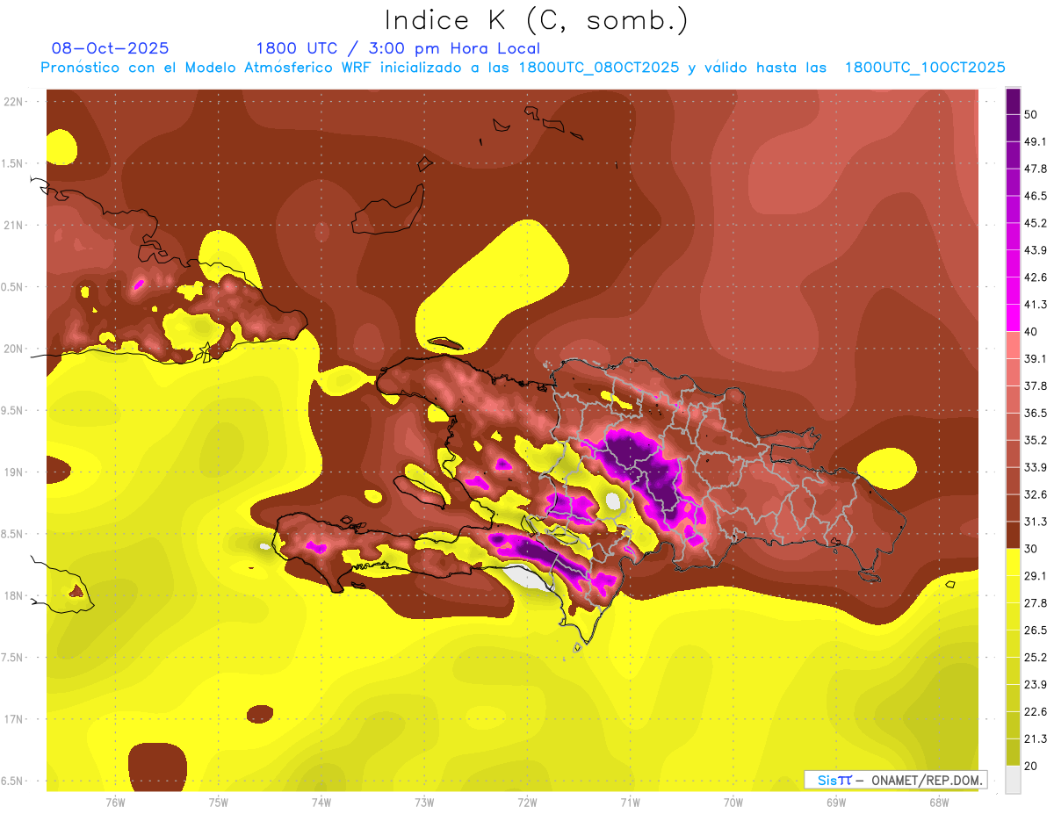The width and height of the screenshot is (1054, 814).
Task: Click the 72W longitude axis label
Action: click(527, 802)
